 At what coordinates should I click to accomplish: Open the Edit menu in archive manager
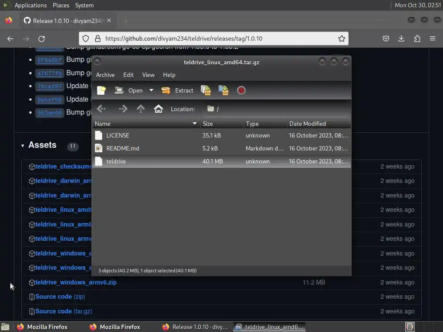coord(128,75)
